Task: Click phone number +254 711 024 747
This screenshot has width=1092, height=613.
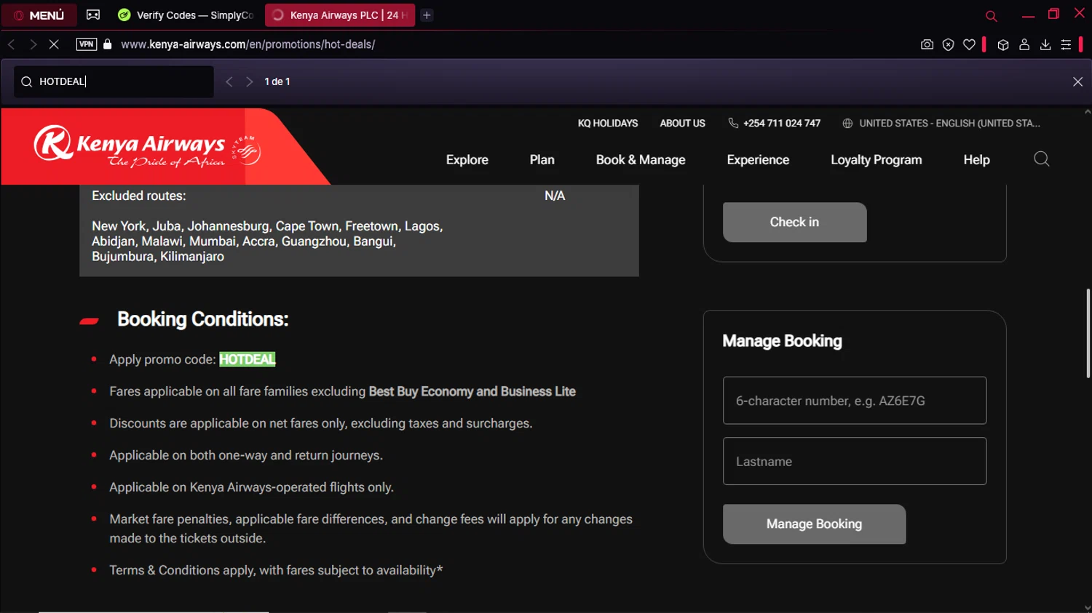Action: 782,123
